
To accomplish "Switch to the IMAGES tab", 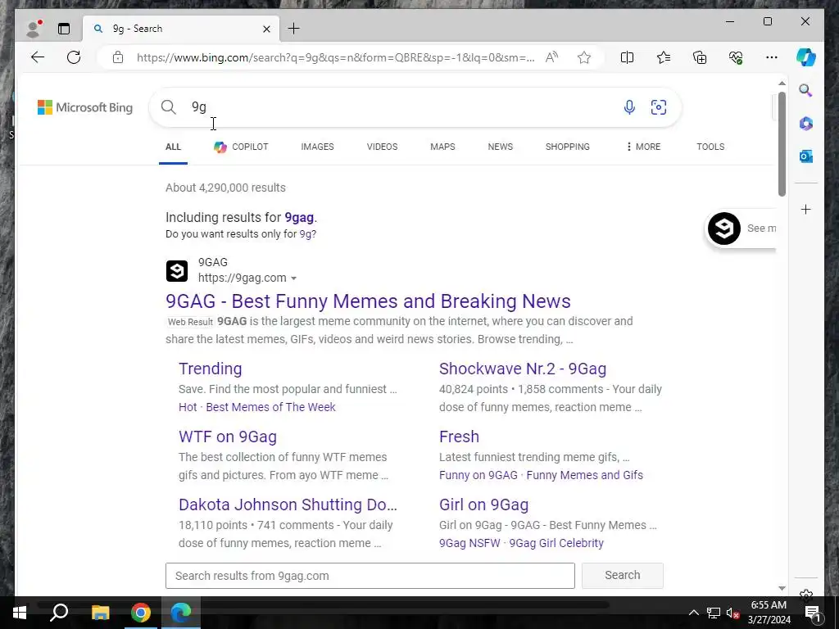I will pyautogui.click(x=317, y=147).
